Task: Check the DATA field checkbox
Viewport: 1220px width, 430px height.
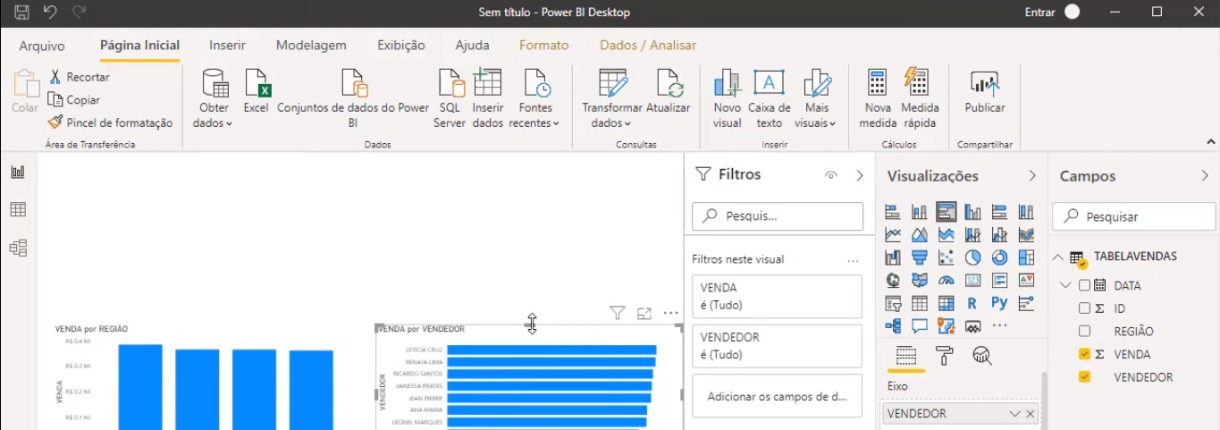Action: point(1084,285)
